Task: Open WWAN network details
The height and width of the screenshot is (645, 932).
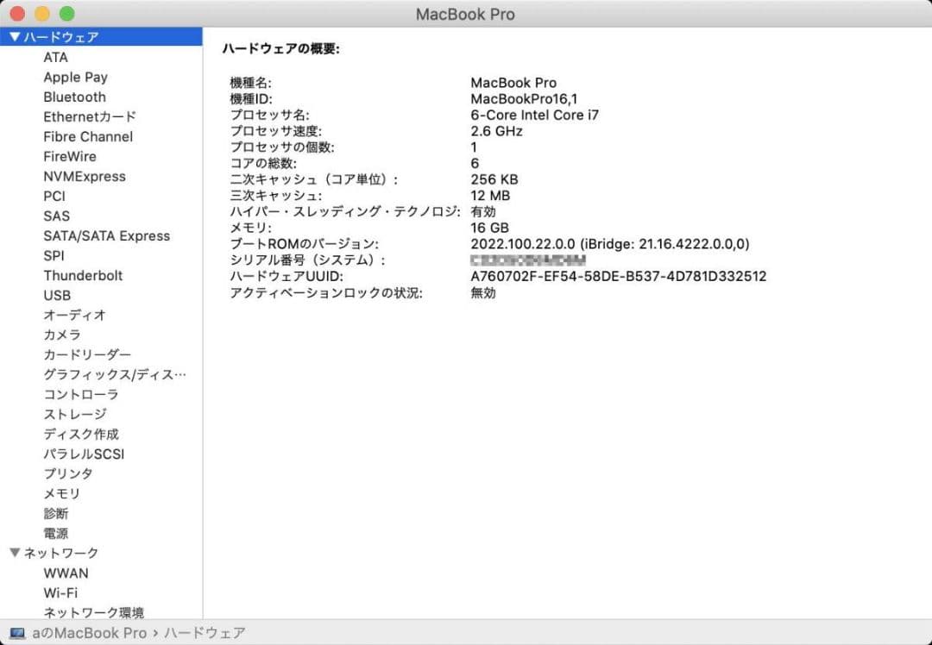Action: tap(66, 573)
